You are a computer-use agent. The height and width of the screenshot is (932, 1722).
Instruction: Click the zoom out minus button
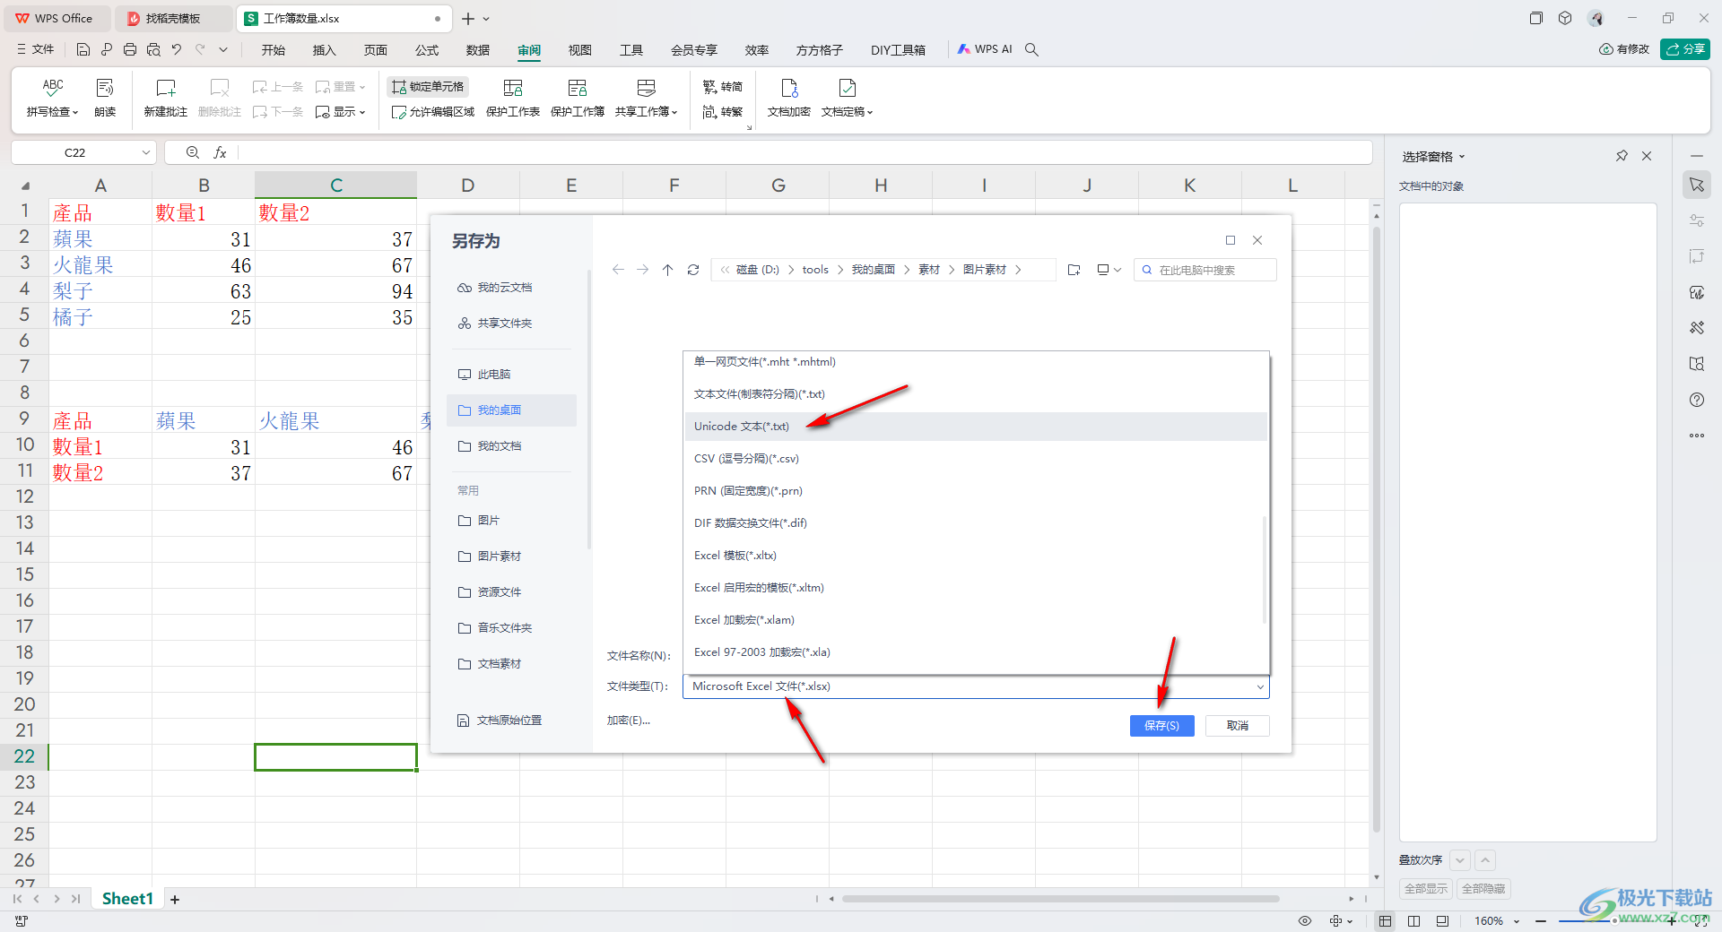point(1541,921)
